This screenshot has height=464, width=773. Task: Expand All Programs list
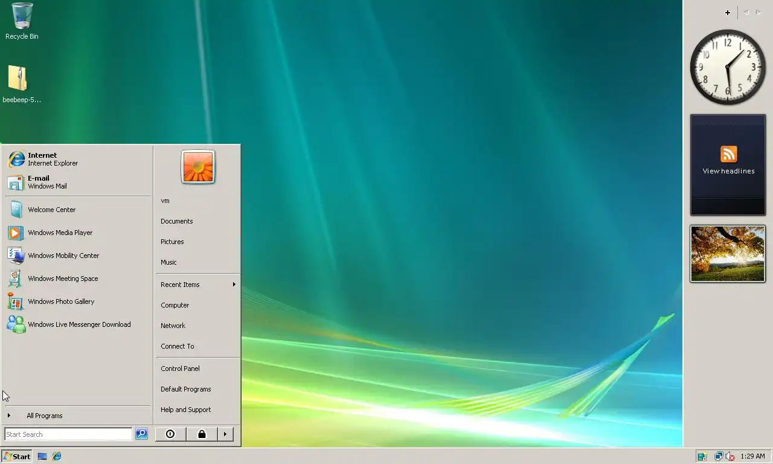click(77, 416)
